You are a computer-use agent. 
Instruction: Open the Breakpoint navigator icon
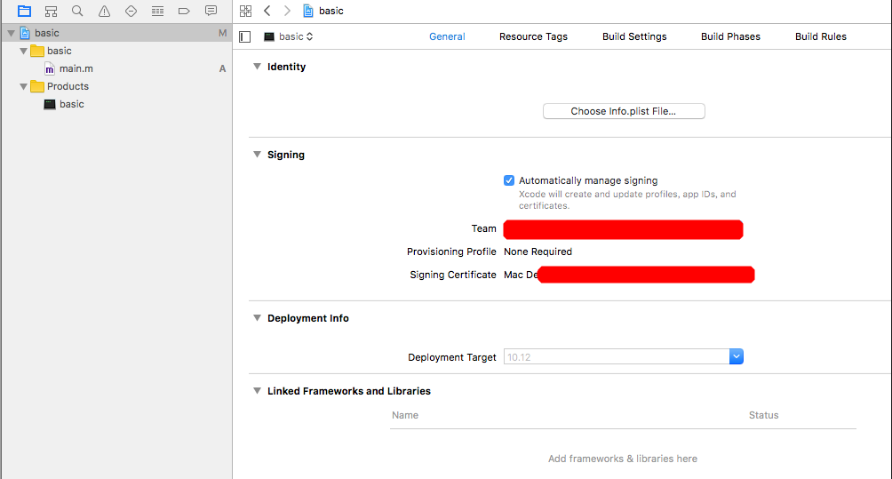coord(184,12)
